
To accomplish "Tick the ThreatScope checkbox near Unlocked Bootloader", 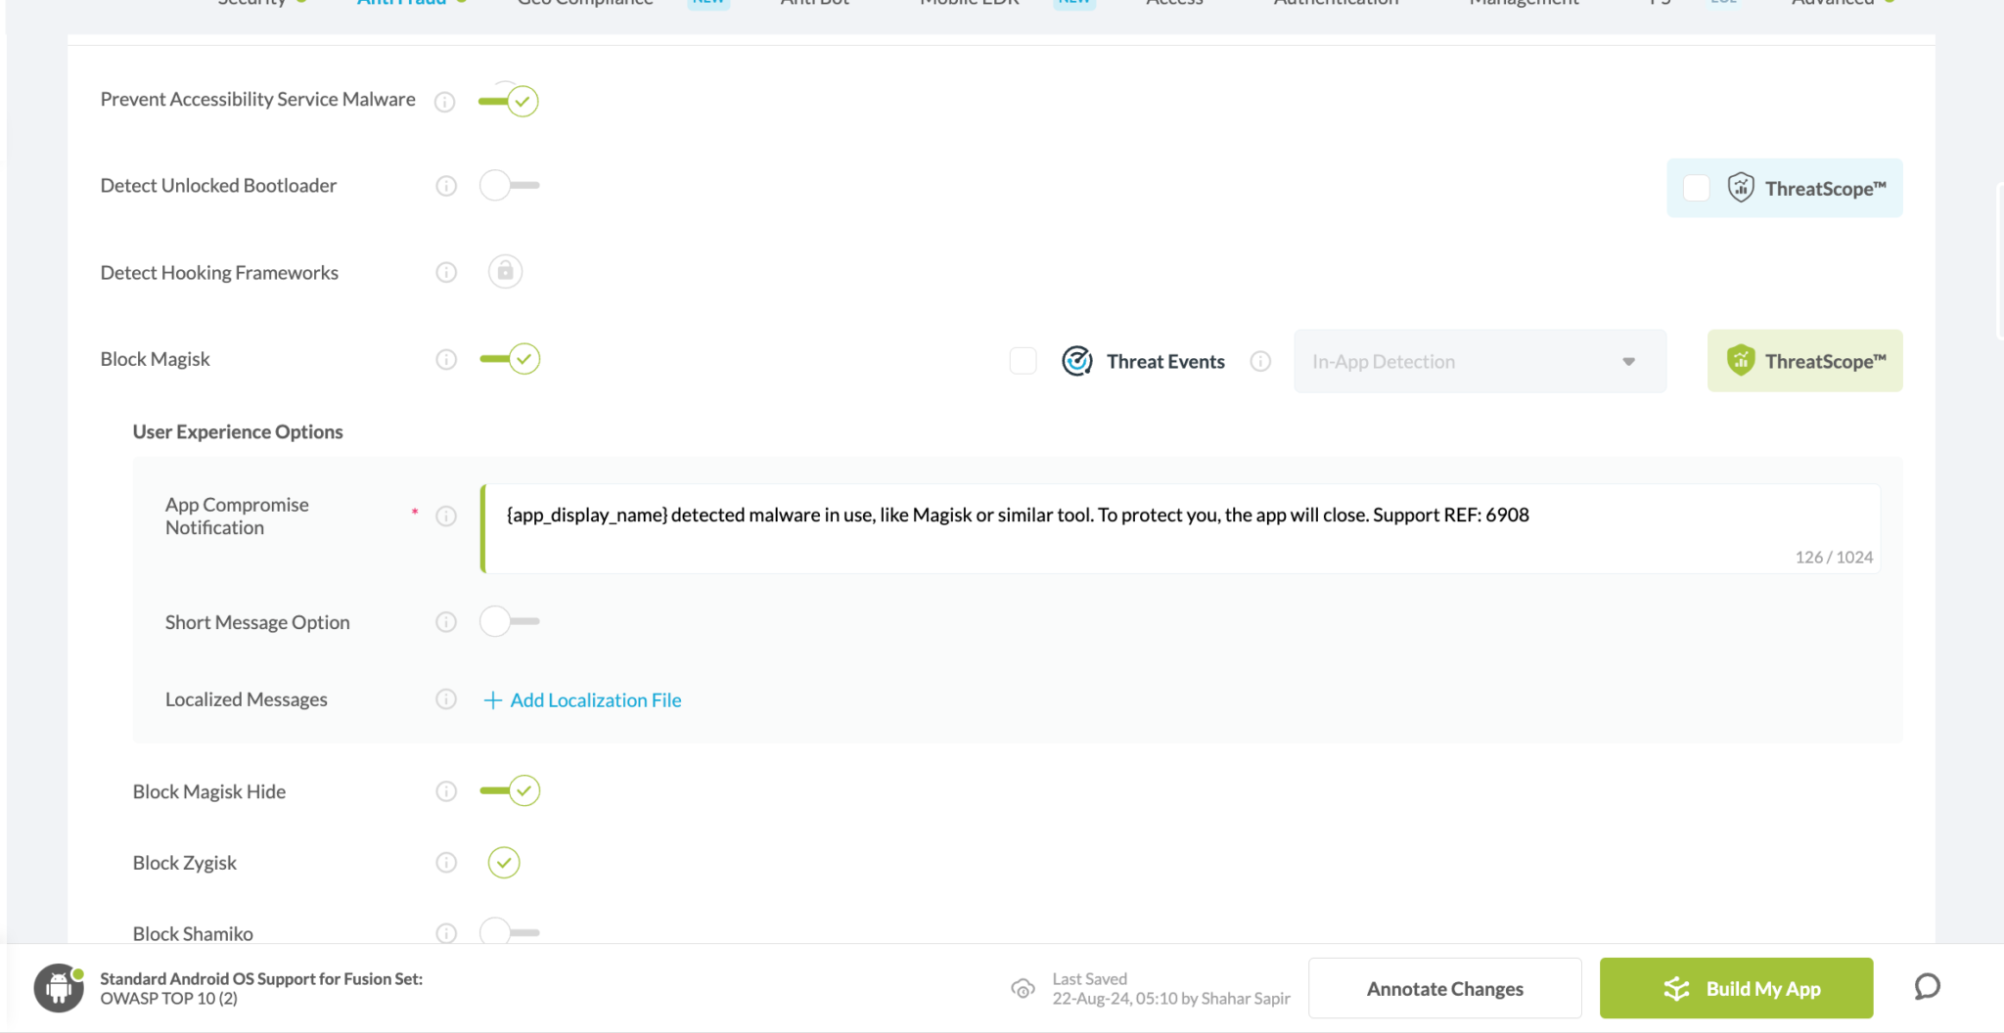I will pos(1696,188).
